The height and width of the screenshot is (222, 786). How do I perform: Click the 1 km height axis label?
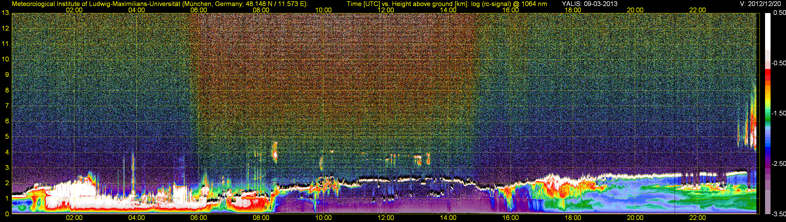point(7,198)
